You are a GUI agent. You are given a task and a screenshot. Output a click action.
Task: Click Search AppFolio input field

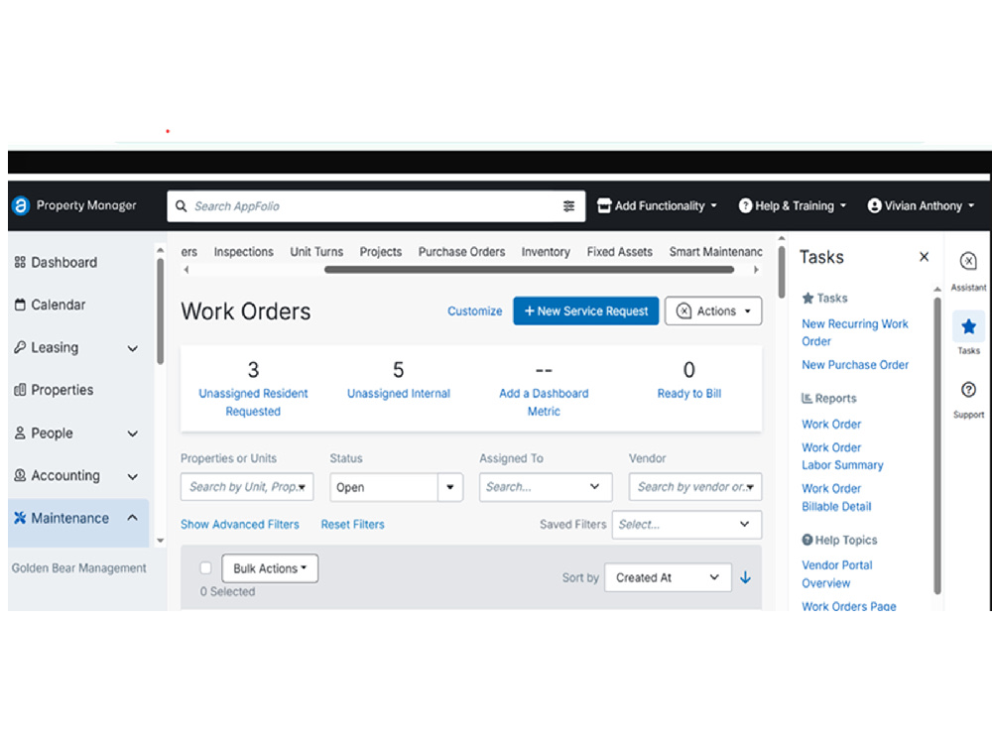click(x=376, y=206)
